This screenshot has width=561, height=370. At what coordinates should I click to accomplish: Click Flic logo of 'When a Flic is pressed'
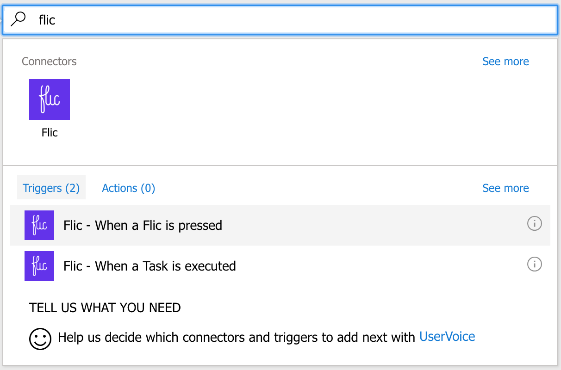[39, 225]
